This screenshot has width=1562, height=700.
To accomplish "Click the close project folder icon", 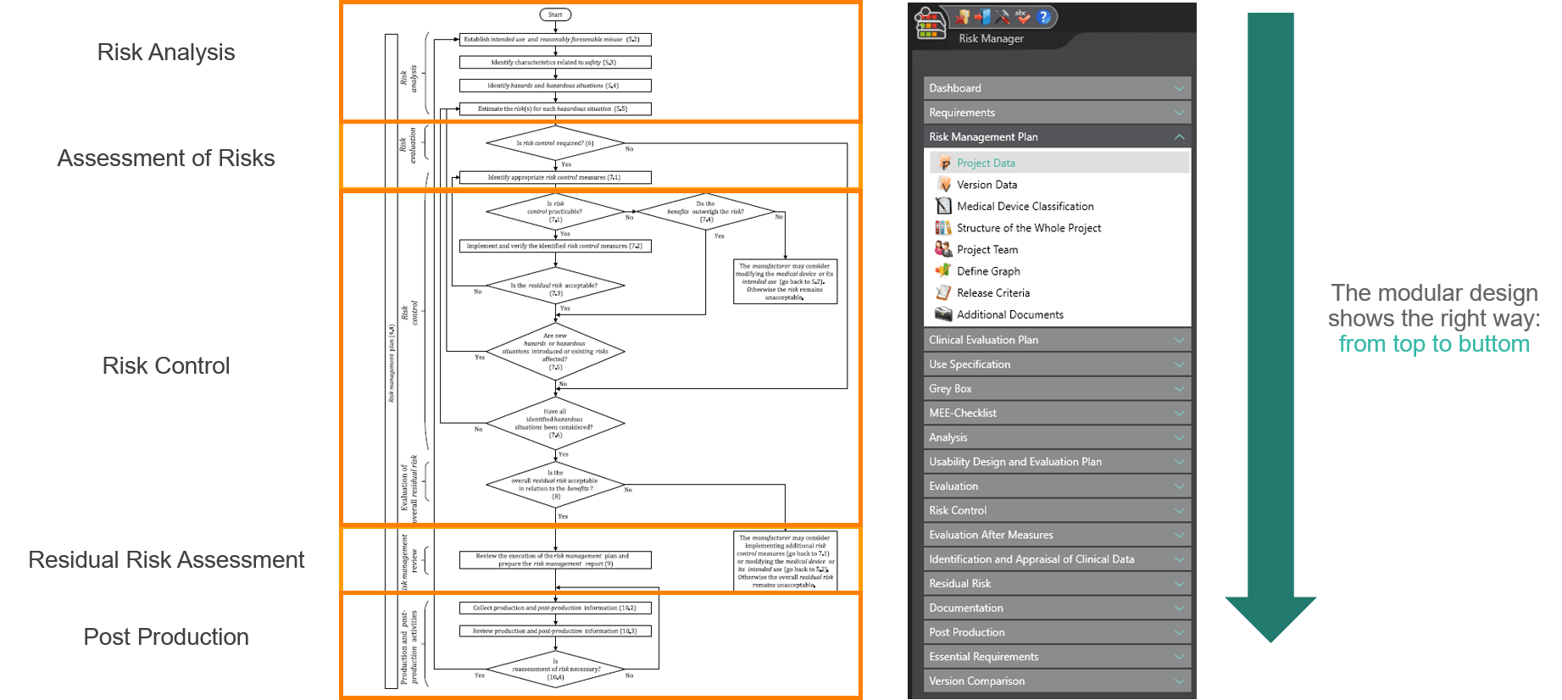I will coord(963,17).
